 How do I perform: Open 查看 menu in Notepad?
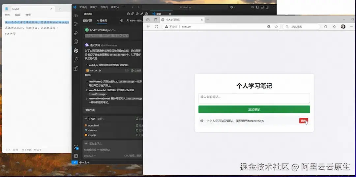[x=28, y=15]
